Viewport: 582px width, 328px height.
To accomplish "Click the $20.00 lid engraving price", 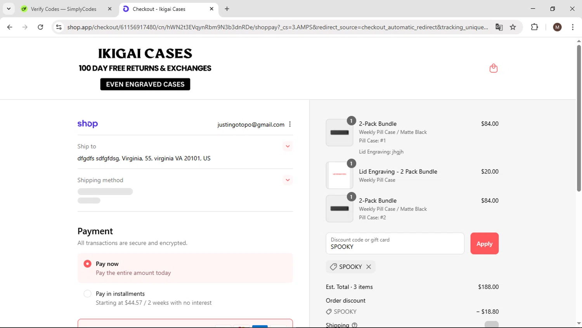I will 490,172.
